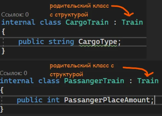The width and height of the screenshot is (162, 116).
Task: Click the opening brace of PassangerTrain
Action: pos(2,90)
